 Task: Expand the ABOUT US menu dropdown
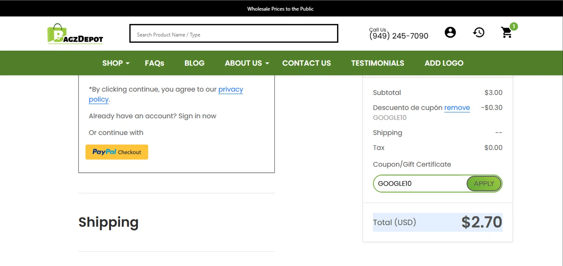247,63
